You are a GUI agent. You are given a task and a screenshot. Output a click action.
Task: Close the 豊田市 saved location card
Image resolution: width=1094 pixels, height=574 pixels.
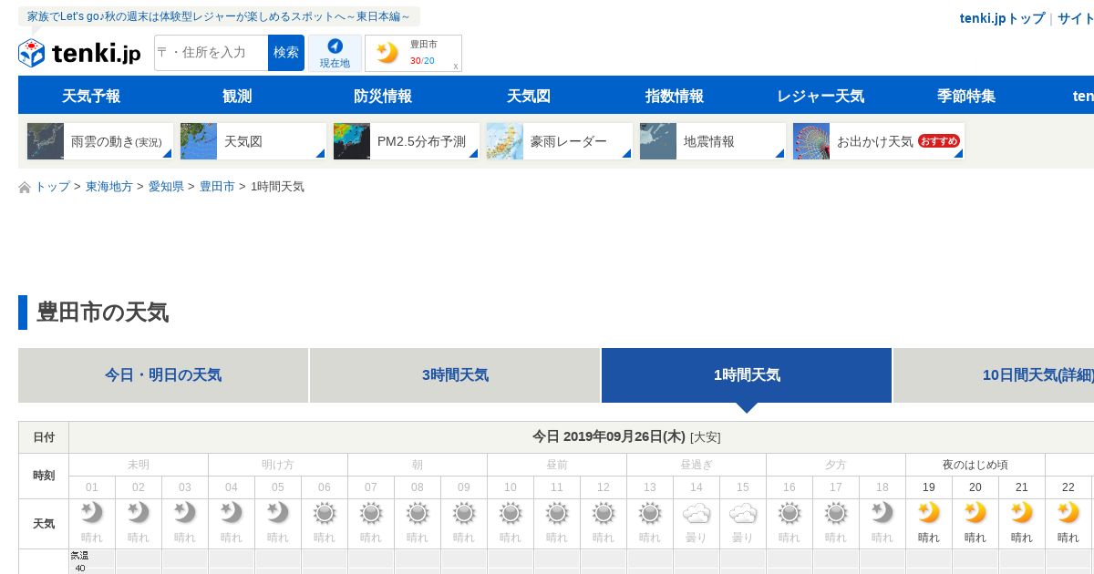pos(456,66)
